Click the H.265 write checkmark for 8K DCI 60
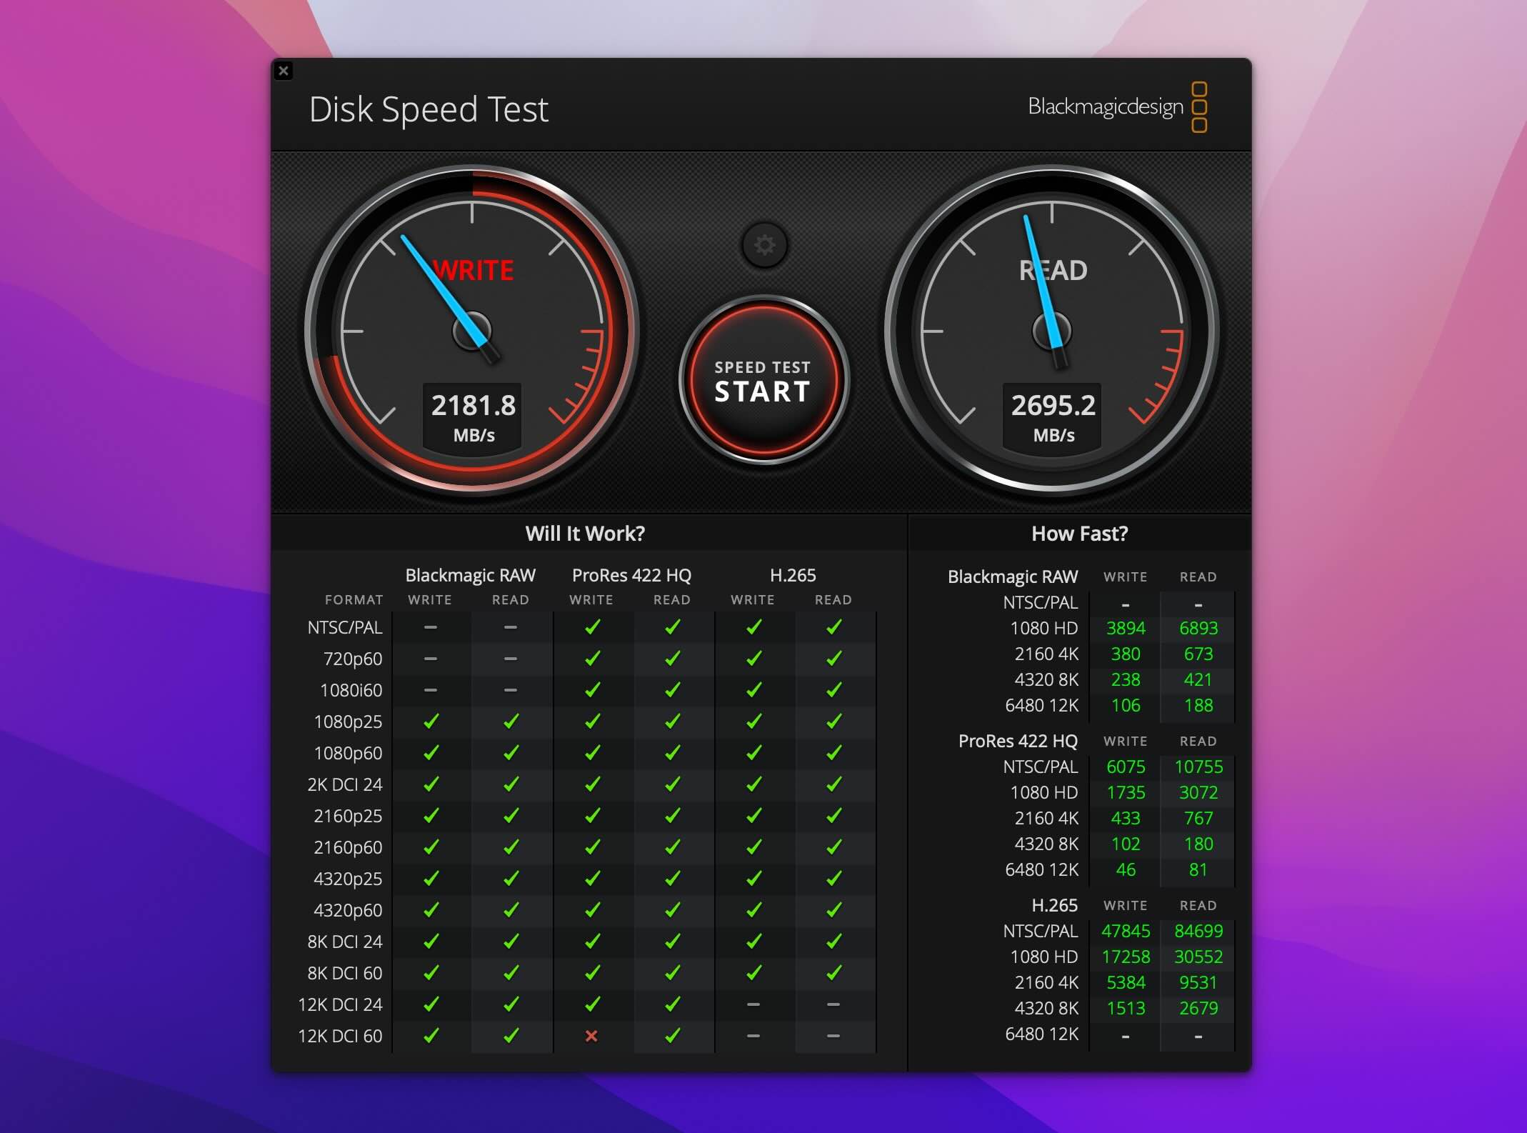 754,973
